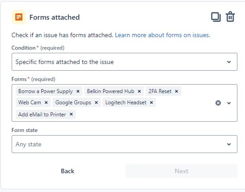Image resolution: width=245 pixels, height=192 pixels.
Task: Remove the Logitech Headset tag
Action: click(x=151, y=102)
